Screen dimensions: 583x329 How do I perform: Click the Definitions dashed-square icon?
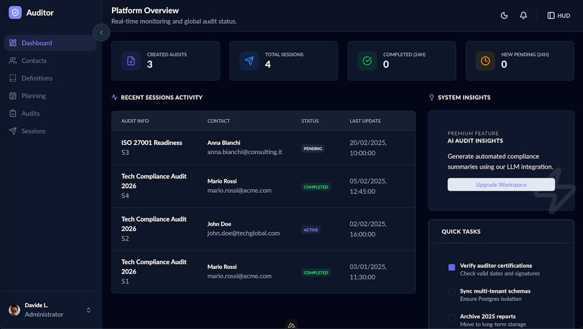click(x=13, y=79)
